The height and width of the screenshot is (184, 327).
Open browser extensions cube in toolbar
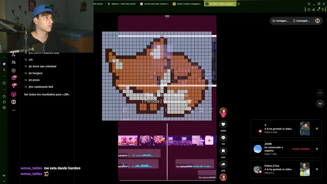coord(309,10)
